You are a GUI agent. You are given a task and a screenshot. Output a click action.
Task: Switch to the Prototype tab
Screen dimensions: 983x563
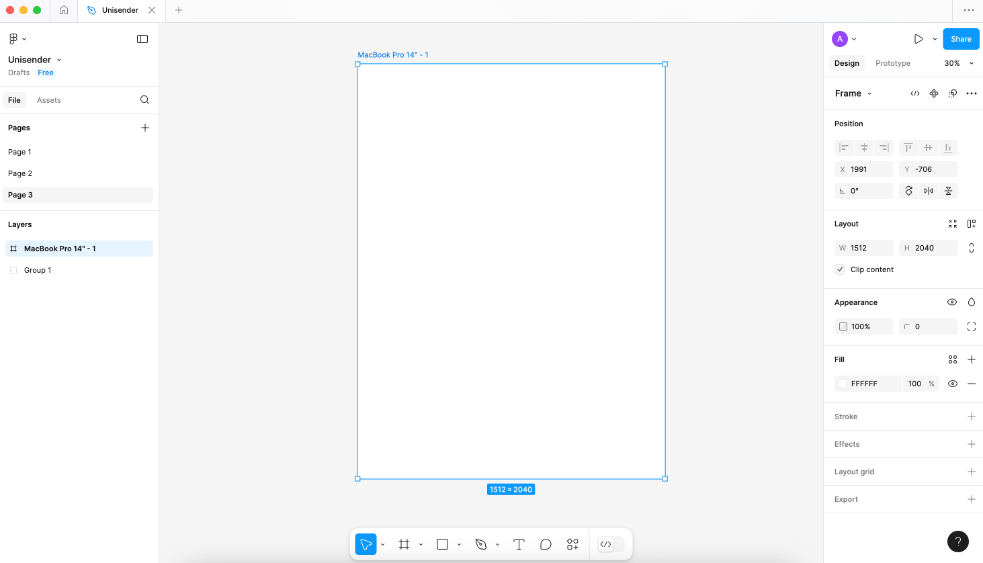click(x=893, y=63)
